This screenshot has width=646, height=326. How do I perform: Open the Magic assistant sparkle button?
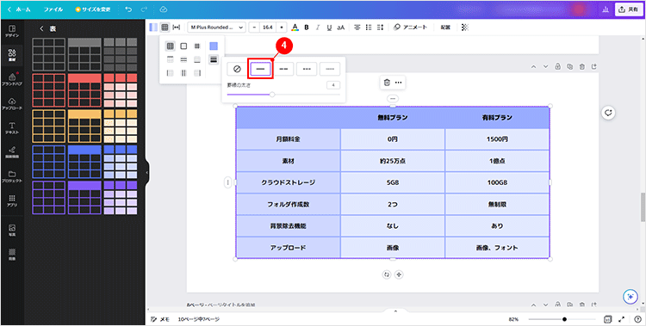(630, 296)
